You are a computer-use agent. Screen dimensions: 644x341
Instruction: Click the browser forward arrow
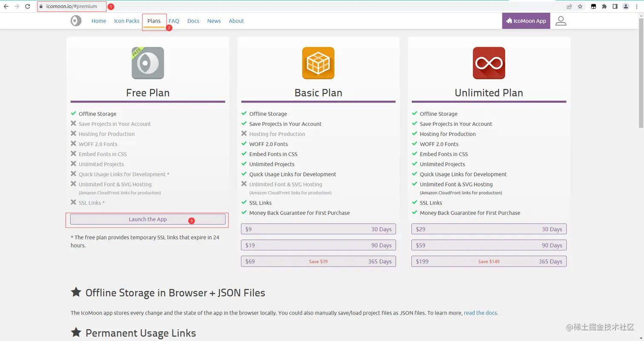click(x=17, y=6)
